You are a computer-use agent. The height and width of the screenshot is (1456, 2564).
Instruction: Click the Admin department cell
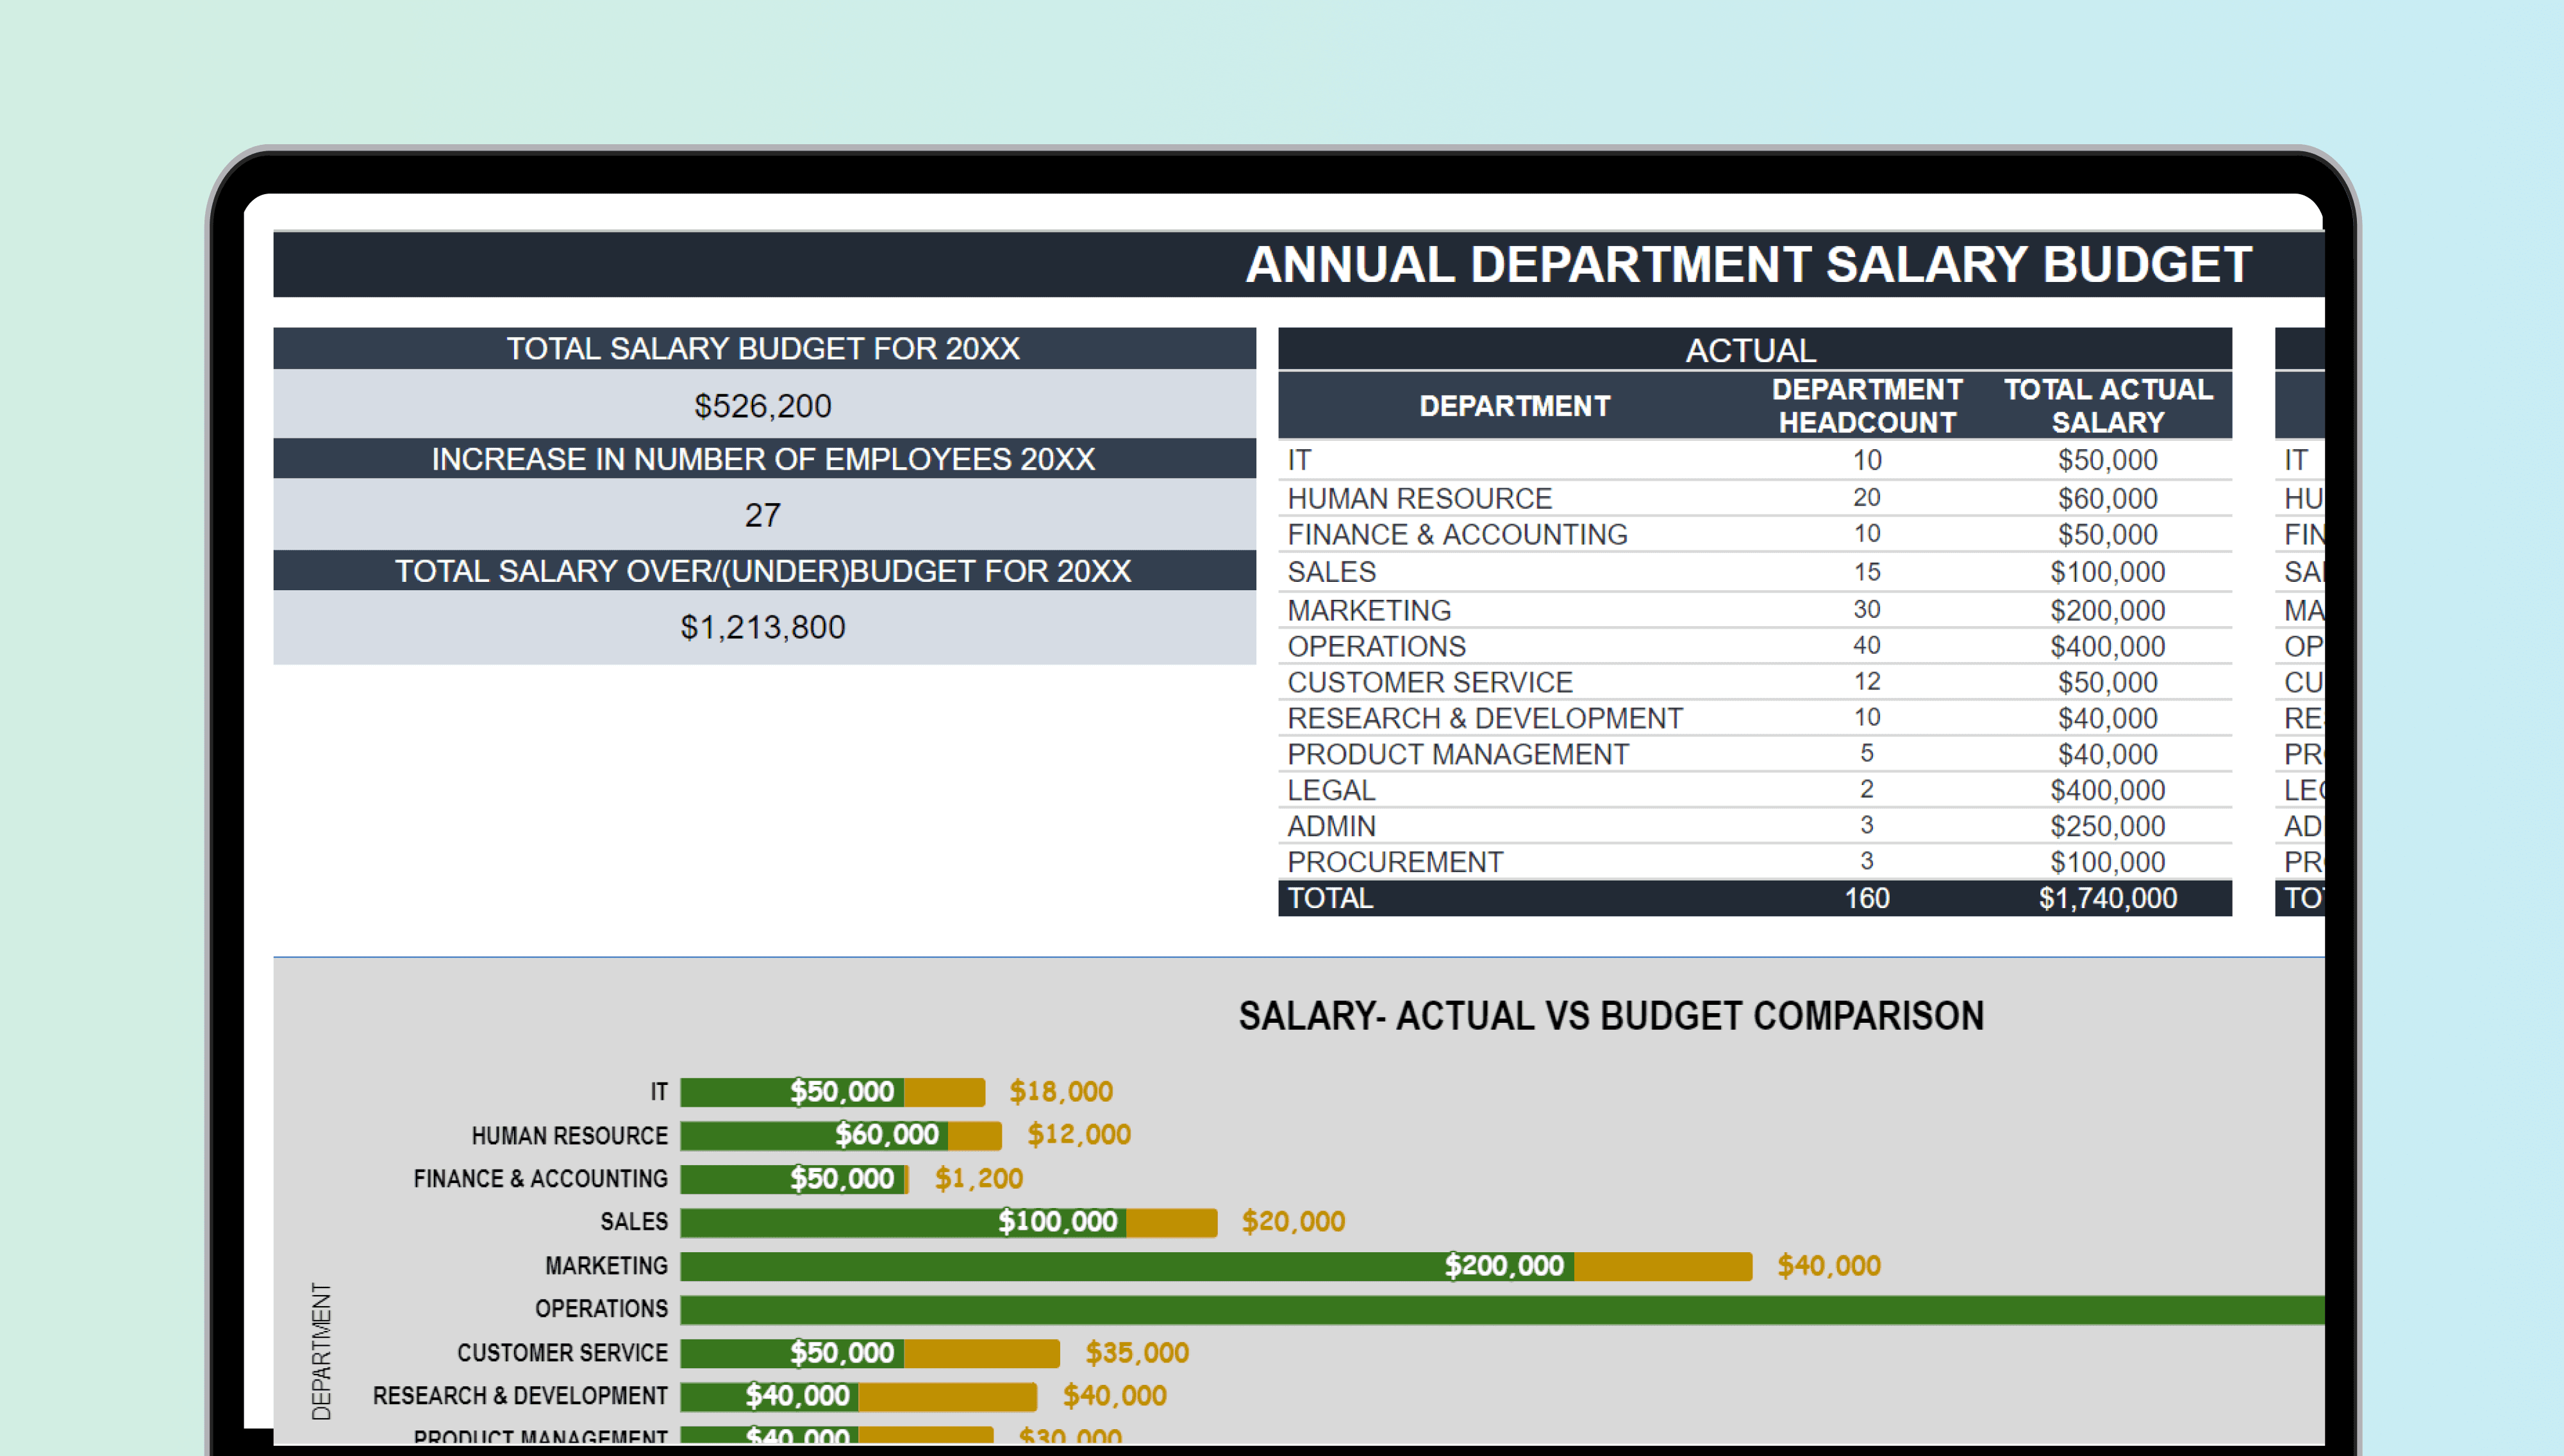(1331, 826)
